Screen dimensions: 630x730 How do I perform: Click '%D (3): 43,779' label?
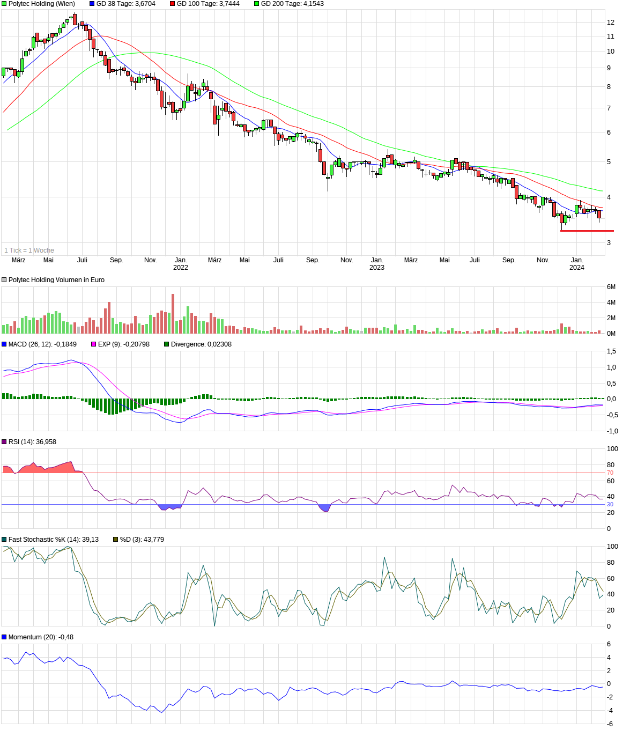point(142,540)
